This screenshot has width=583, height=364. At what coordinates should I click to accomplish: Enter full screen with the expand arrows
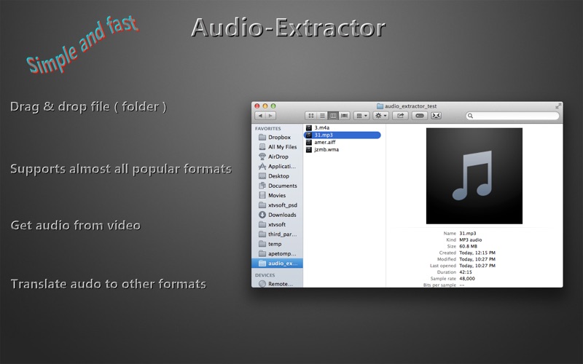[x=558, y=106]
